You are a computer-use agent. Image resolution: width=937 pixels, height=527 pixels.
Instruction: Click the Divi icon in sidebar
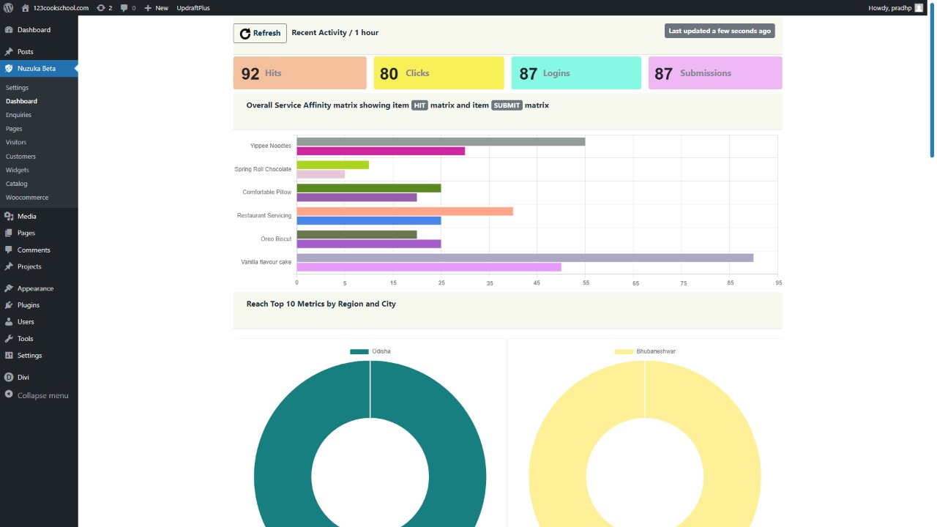(9, 378)
